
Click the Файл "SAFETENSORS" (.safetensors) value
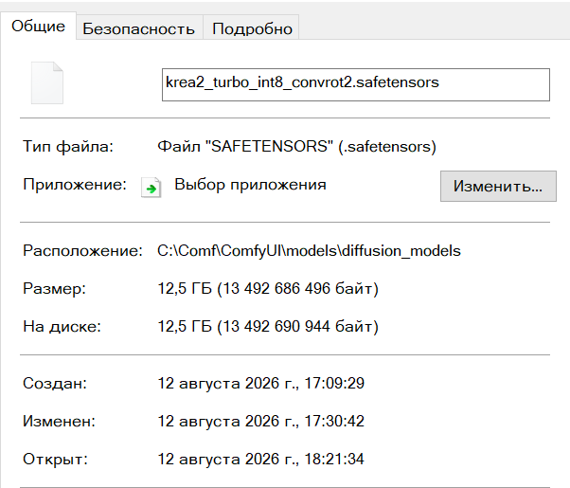pos(296,147)
